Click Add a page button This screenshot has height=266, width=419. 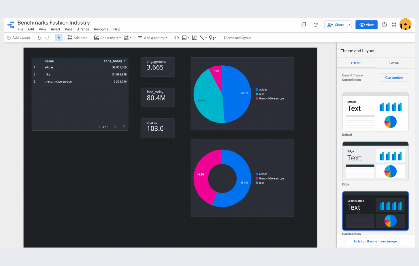coord(18,38)
